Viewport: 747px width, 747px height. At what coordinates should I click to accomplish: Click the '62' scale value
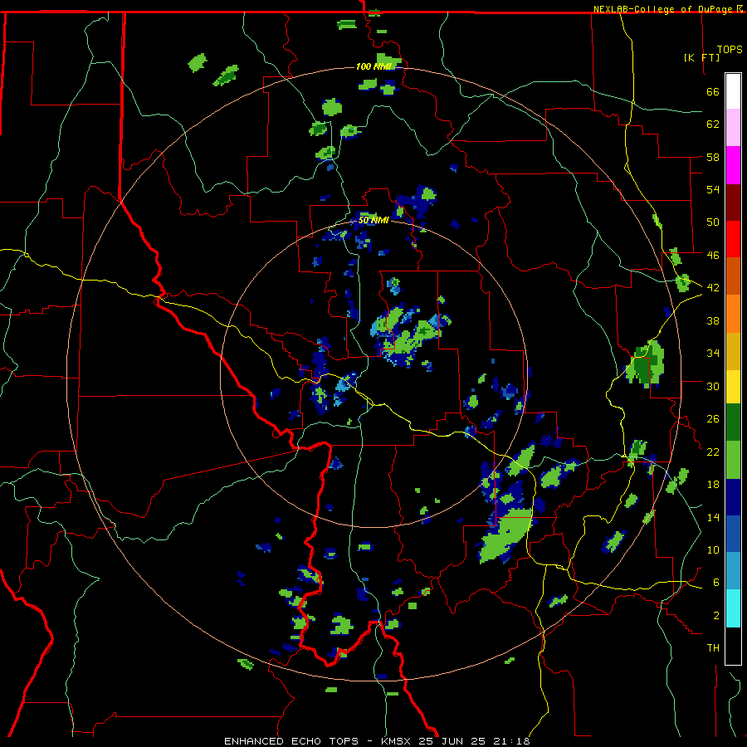713,124
